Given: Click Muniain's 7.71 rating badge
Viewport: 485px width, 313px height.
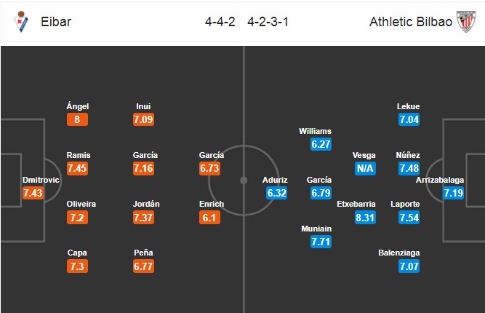Looking at the screenshot, I should click(320, 242).
